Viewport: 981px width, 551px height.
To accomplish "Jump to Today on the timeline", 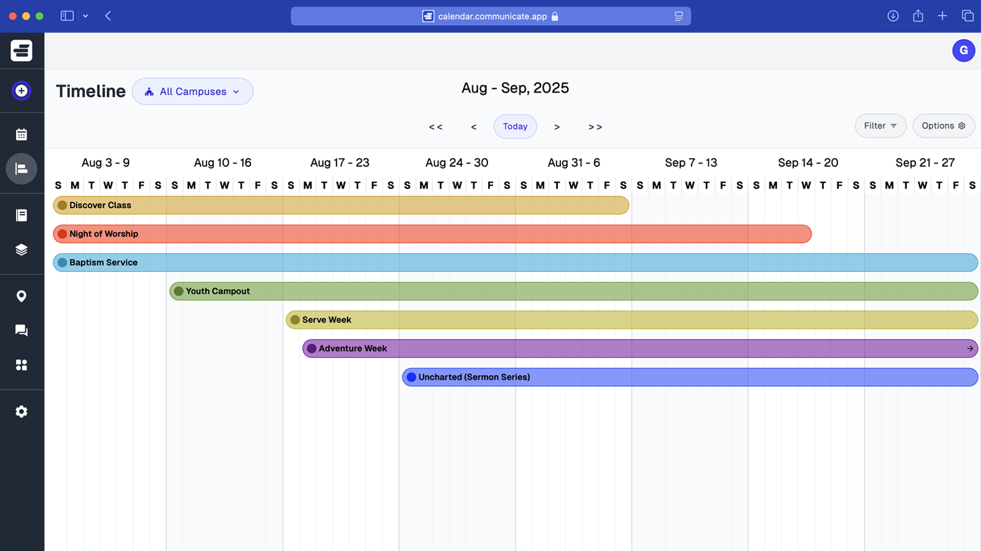I will coord(515,126).
